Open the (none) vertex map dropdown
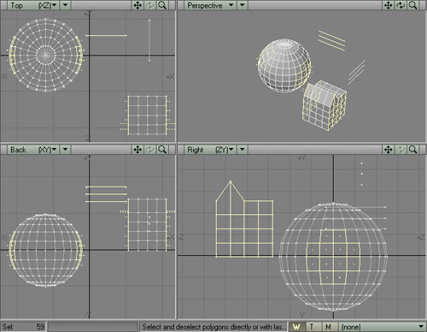Viewport: 427px width, 332px height. [x=382, y=327]
